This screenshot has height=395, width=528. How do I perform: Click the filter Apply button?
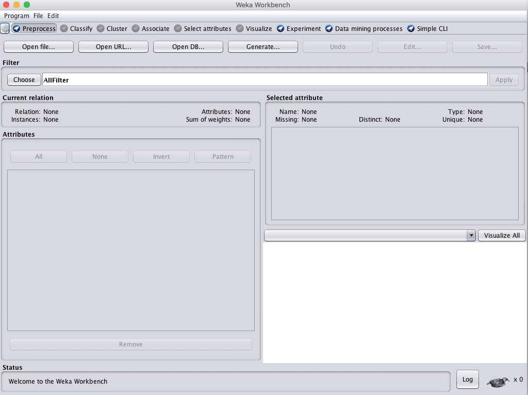[x=504, y=80]
